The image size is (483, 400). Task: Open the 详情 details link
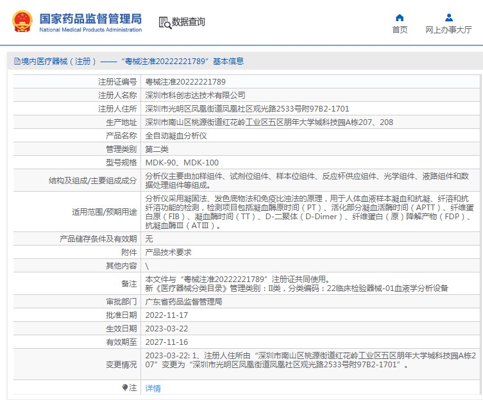pos(153,388)
